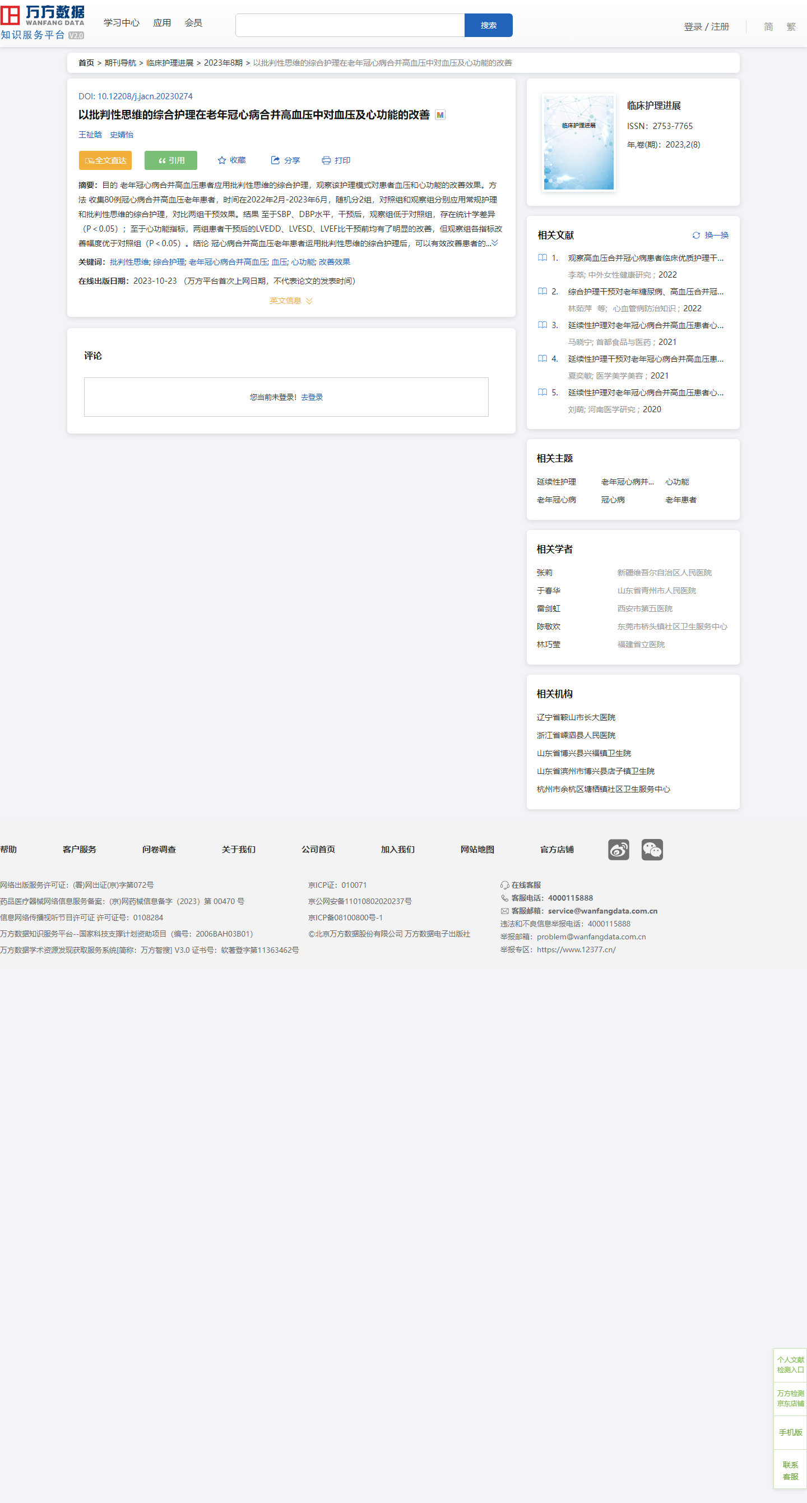Open the 学习中心 menu

[x=121, y=23]
